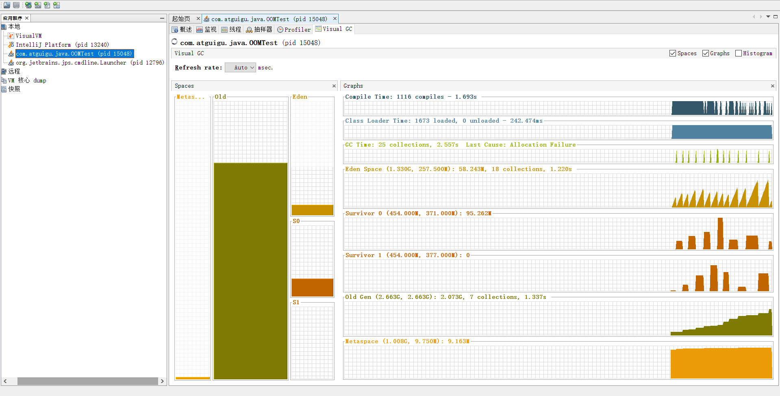Click the GC Time graph header text
The width and height of the screenshot is (780, 396).
pos(461,145)
